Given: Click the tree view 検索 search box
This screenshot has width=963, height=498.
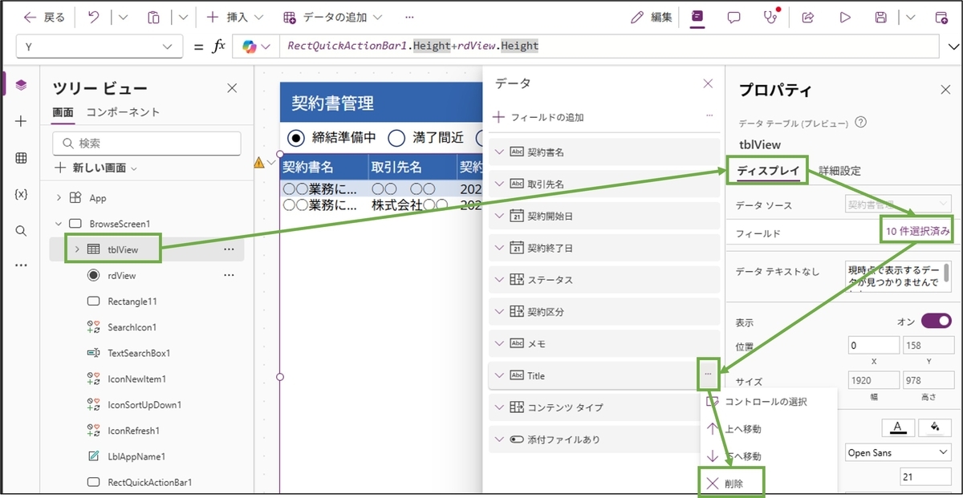Looking at the screenshot, I should click(x=147, y=144).
